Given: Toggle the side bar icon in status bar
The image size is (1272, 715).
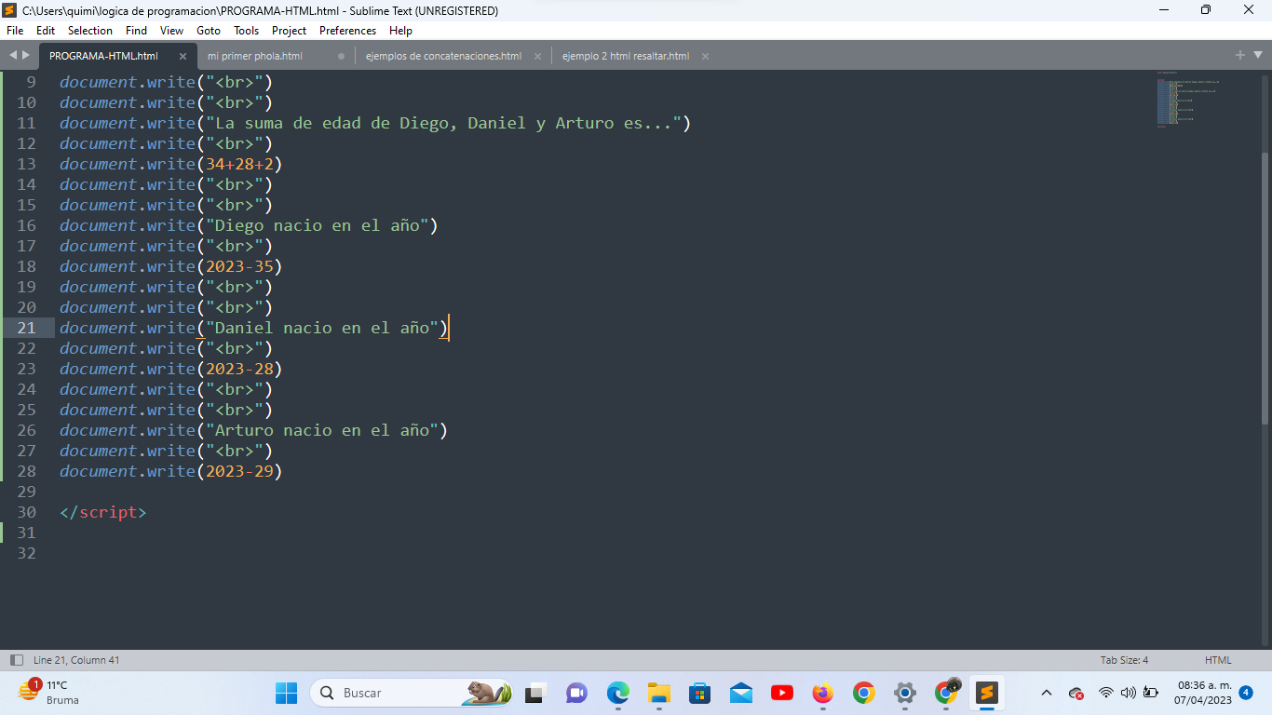Looking at the screenshot, I should [16, 660].
